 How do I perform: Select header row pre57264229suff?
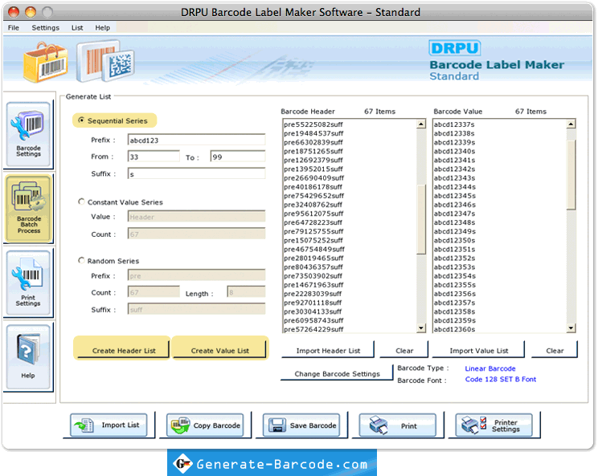tap(350, 329)
